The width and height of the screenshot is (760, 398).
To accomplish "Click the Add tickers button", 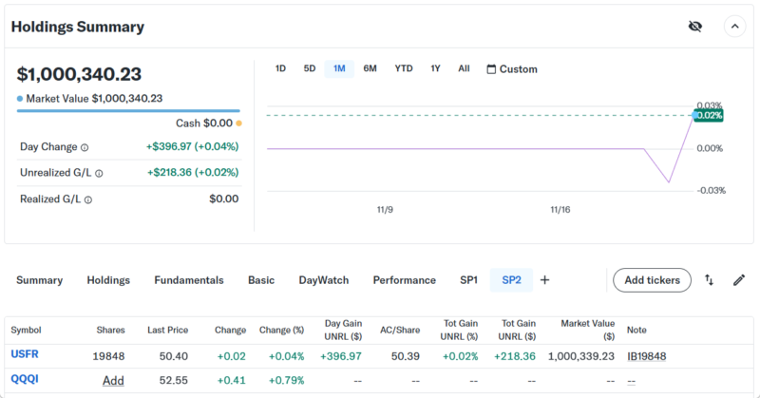I will (652, 280).
